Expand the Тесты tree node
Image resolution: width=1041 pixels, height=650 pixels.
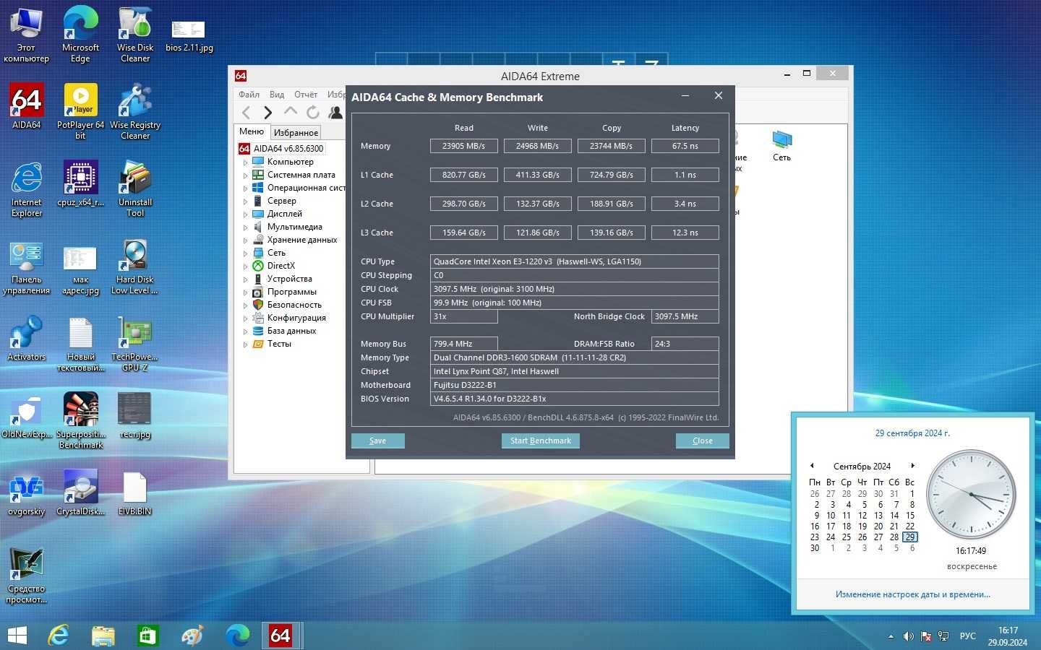pos(245,344)
